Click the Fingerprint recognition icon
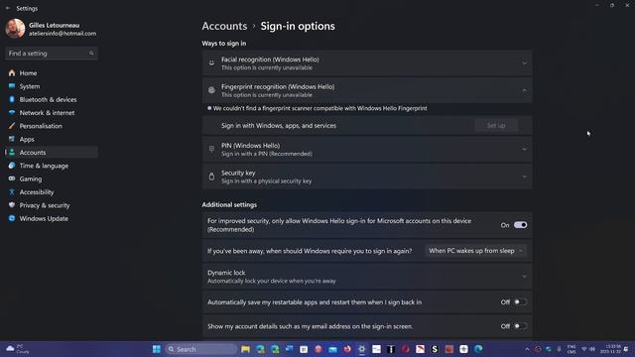This screenshot has height=357, width=635. click(x=211, y=90)
